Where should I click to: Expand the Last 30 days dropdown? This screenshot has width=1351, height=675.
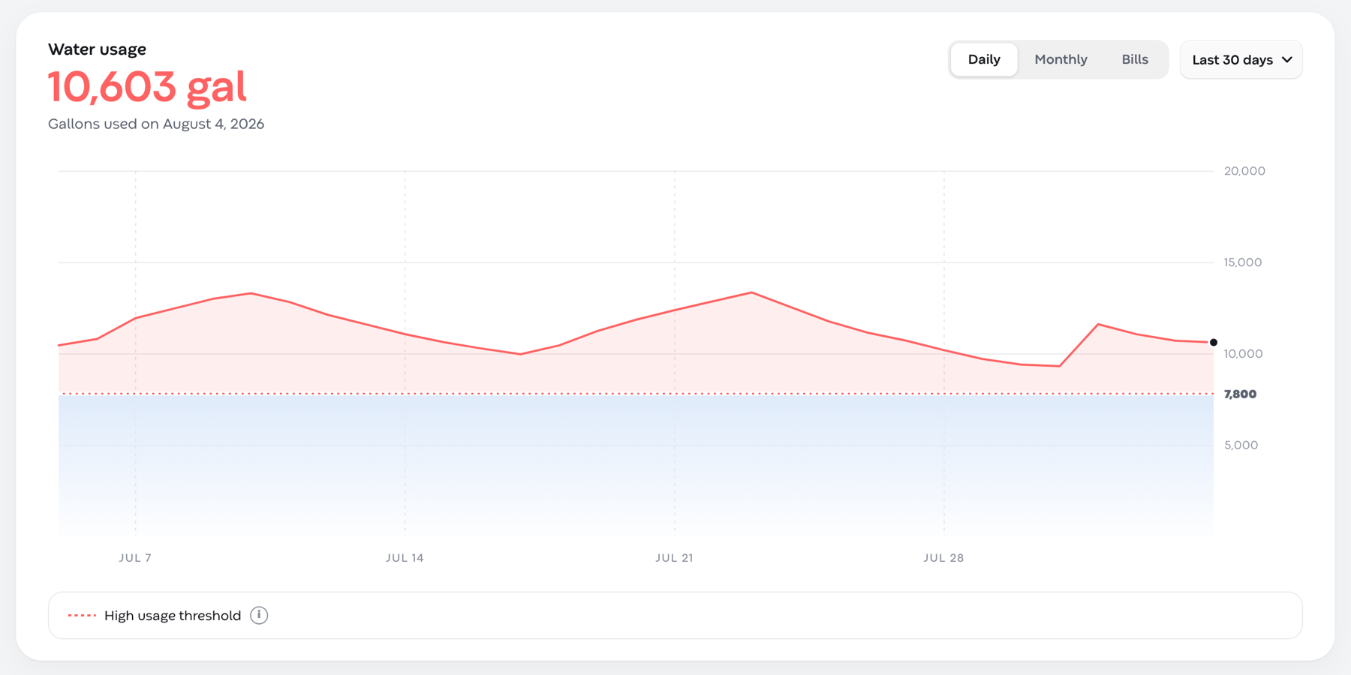1241,59
